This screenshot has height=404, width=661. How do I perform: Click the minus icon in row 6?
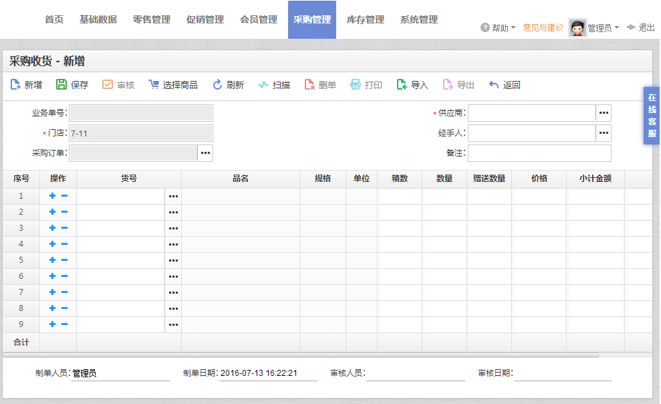65,276
